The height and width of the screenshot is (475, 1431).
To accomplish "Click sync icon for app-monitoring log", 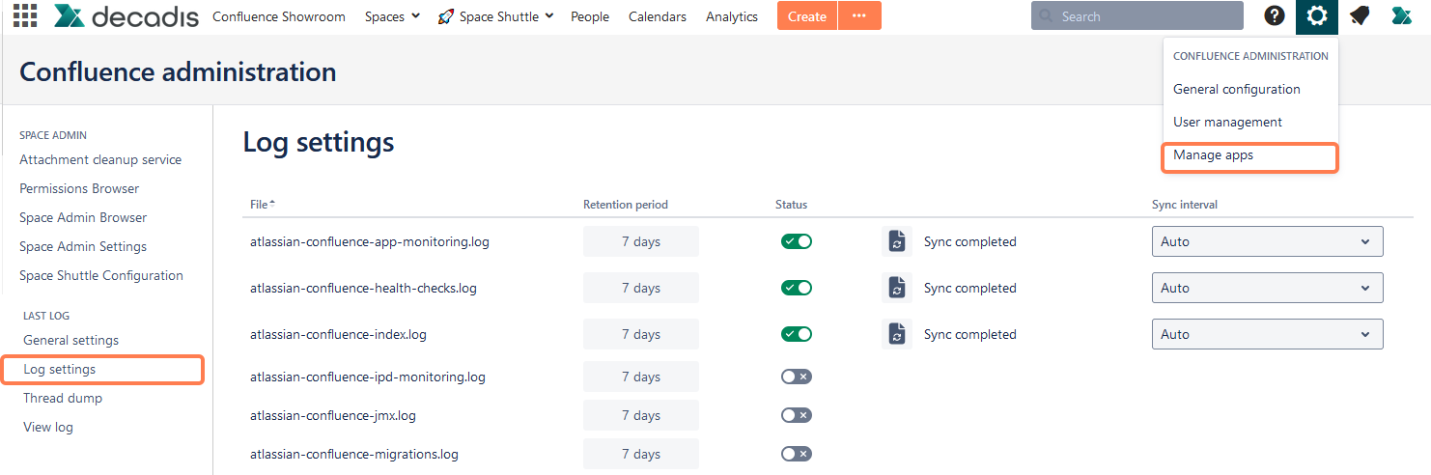I will 896,242.
